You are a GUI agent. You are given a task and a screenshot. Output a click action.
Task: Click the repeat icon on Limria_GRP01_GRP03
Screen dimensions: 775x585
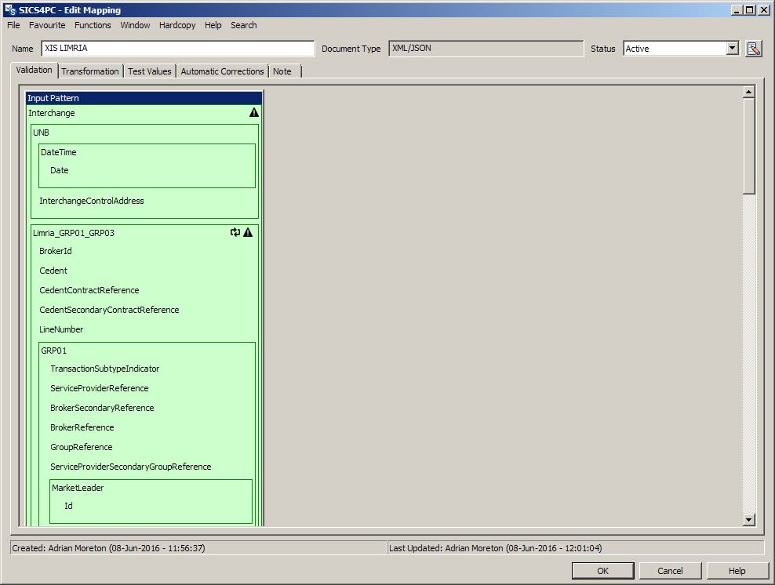click(235, 232)
